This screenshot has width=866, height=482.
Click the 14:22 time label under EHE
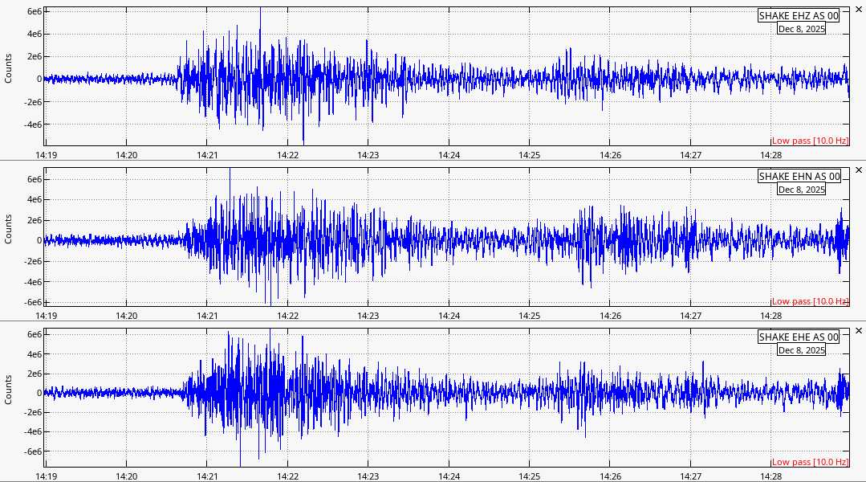(288, 476)
